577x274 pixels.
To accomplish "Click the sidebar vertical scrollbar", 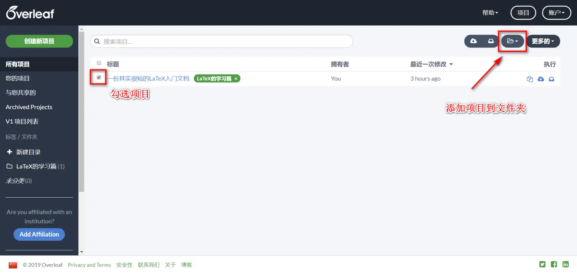I will [81, 111].
